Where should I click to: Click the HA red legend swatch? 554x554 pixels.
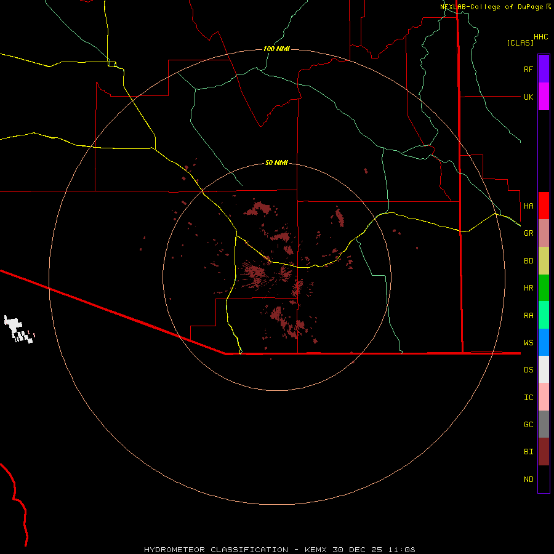point(544,206)
